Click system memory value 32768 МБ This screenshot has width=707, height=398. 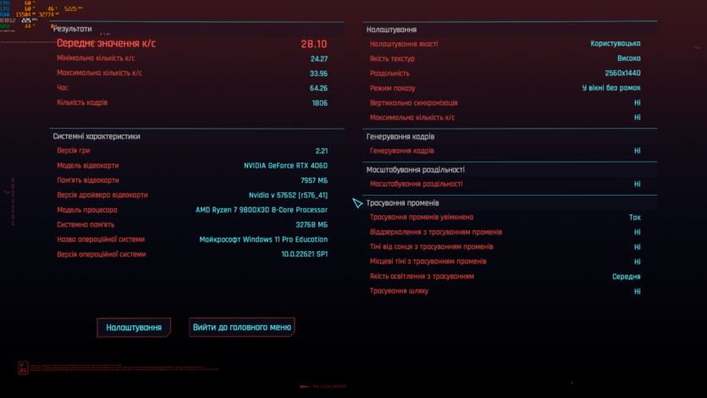(312, 224)
